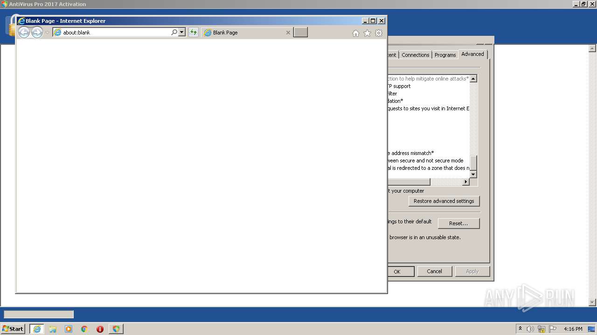Click the vertical scrollbar thumb in settings list
Image resolution: width=597 pixels, height=335 pixels.
coord(473,163)
